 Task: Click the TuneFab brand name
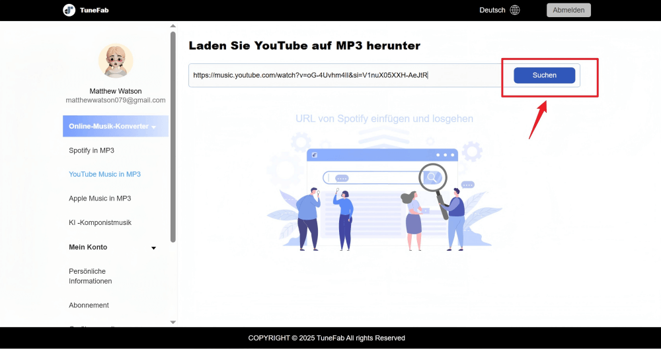click(x=94, y=11)
